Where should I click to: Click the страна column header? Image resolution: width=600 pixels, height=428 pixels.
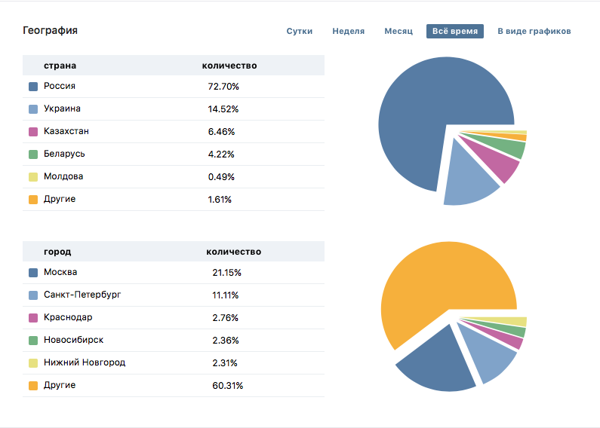click(x=60, y=66)
